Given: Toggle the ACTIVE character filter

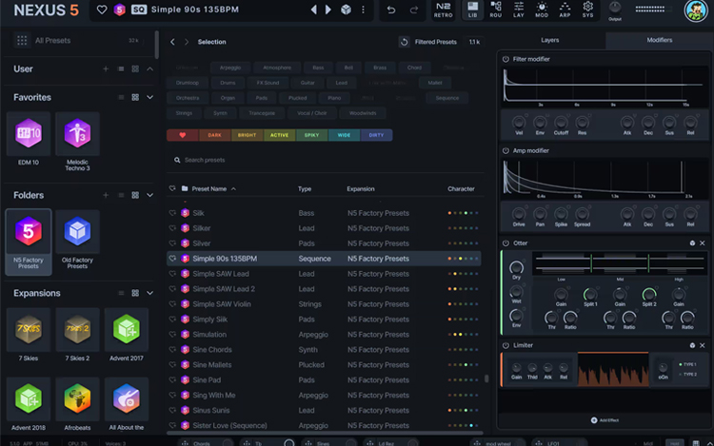Looking at the screenshot, I should (280, 135).
